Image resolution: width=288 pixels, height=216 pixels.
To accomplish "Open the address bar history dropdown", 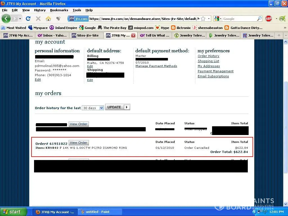I will tap(209, 19).
